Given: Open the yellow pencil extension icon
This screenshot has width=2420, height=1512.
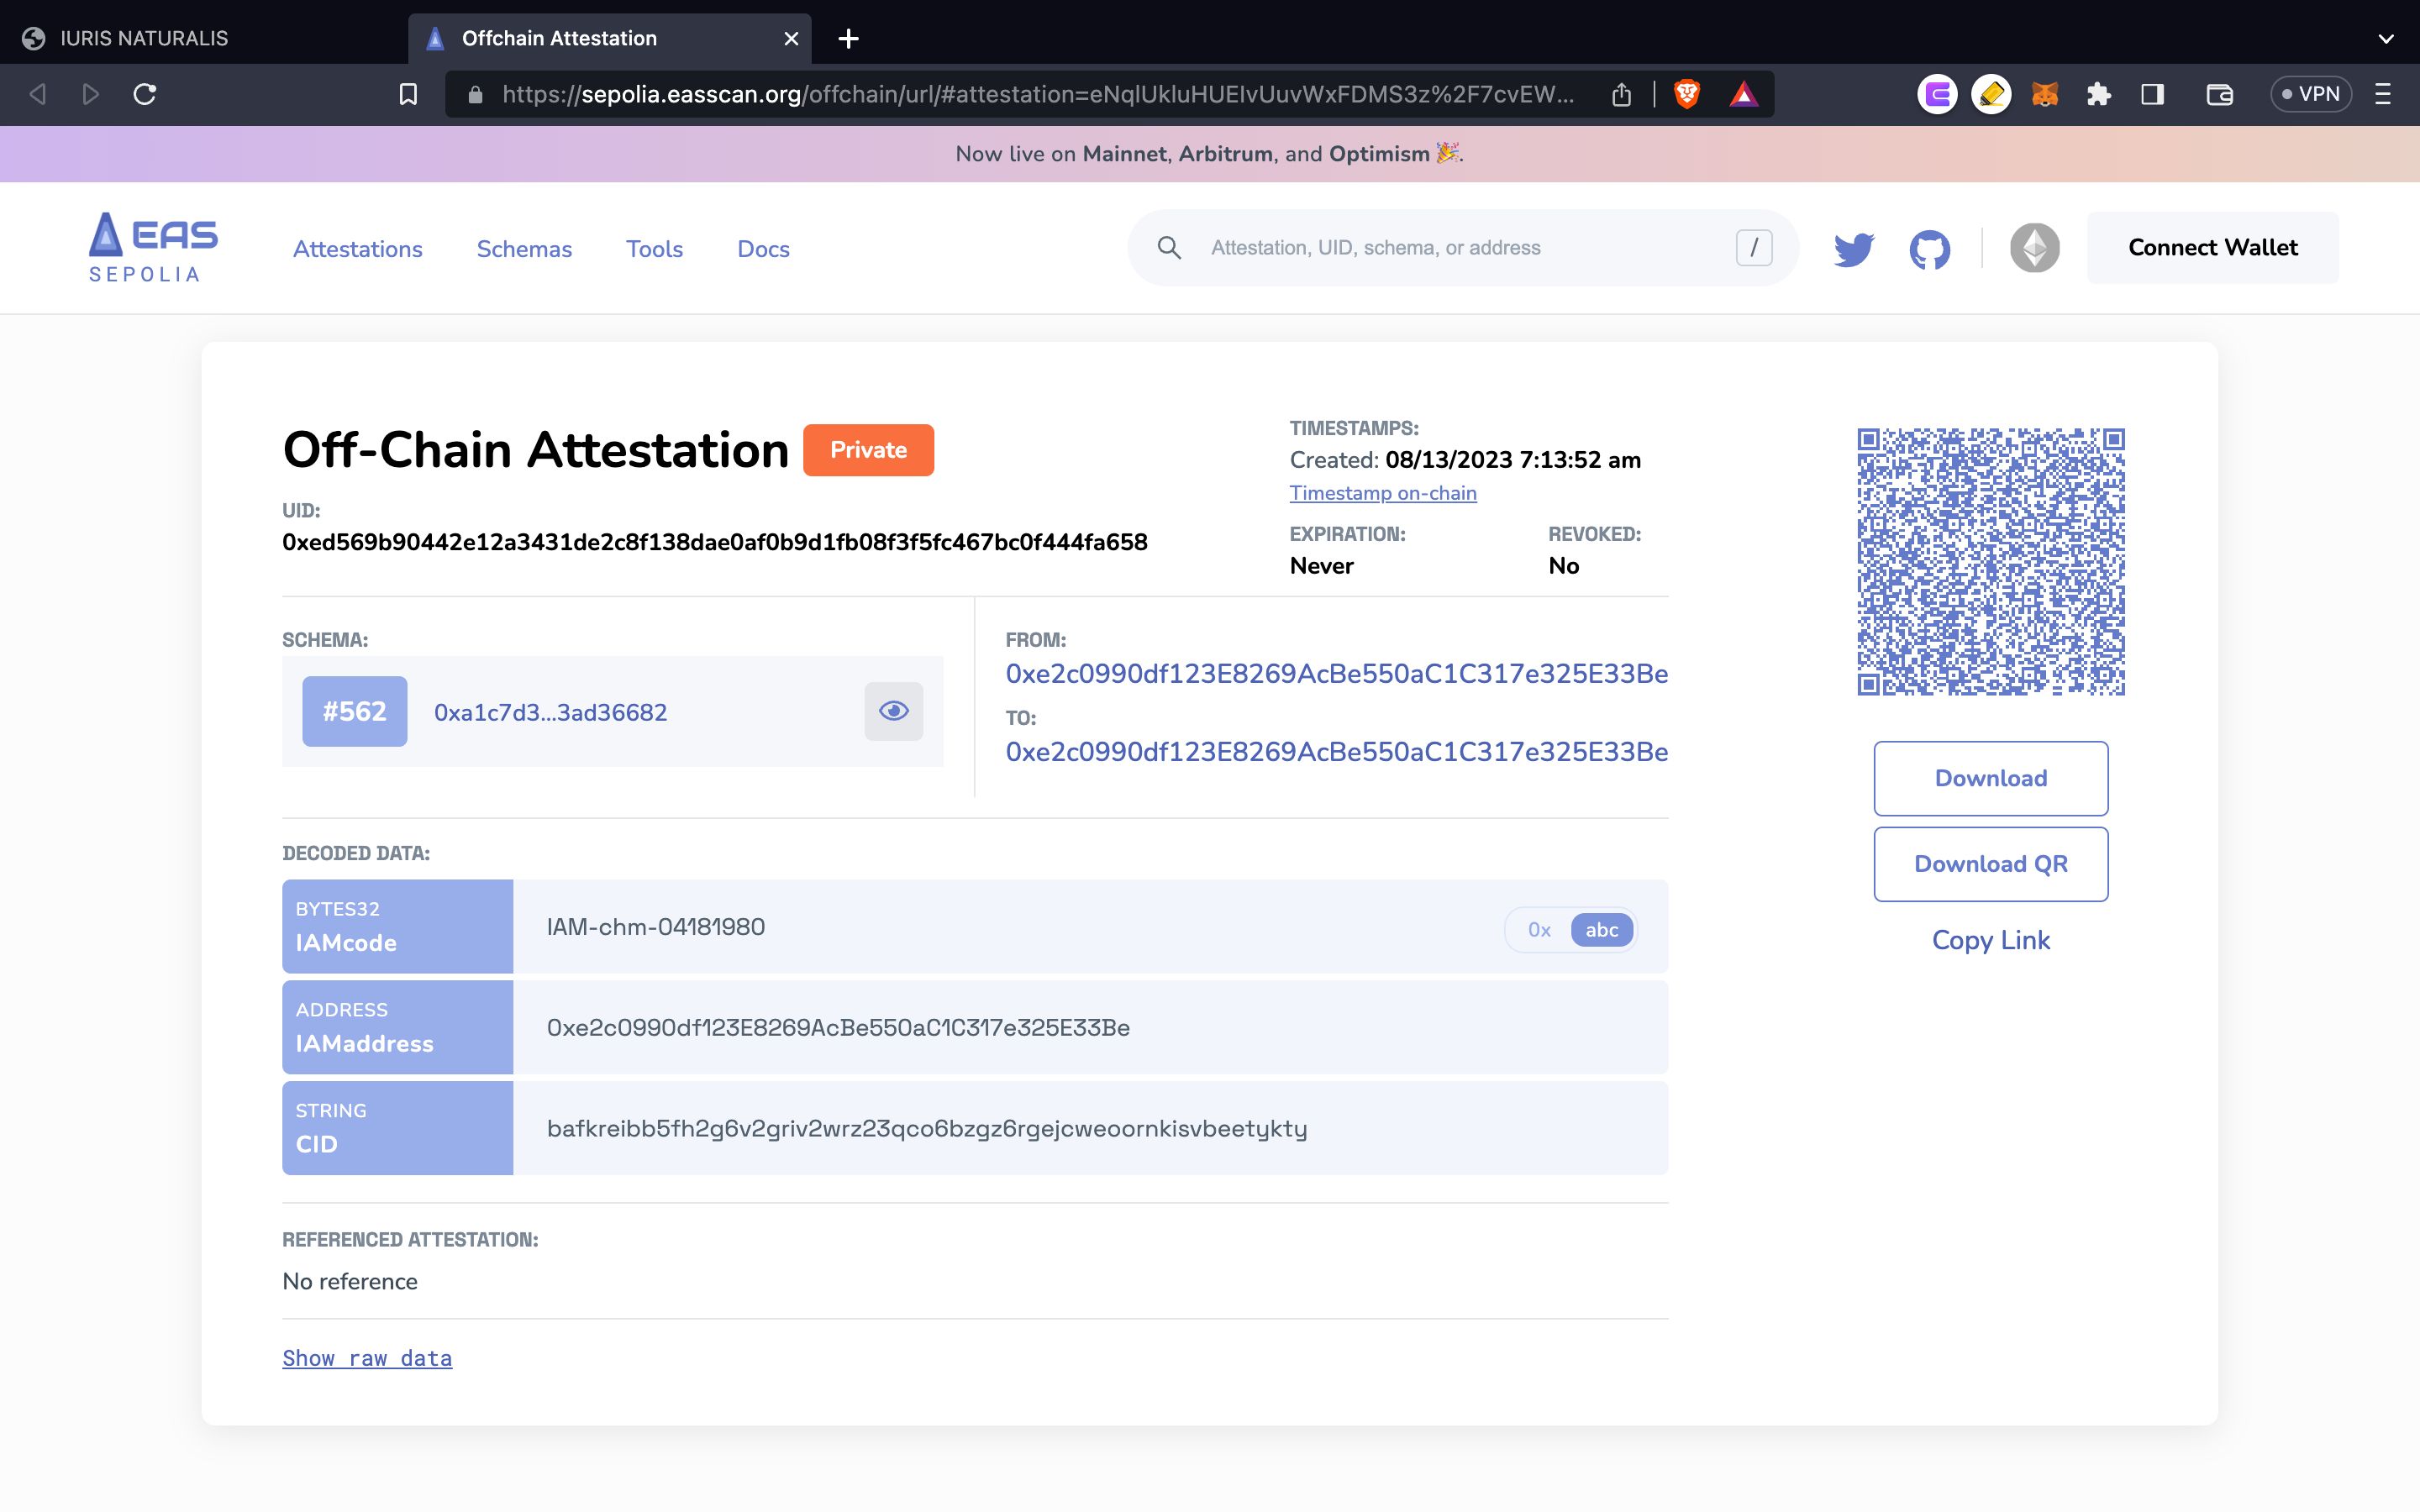Looking at the screenshot, I should (x=1991, y=94).
